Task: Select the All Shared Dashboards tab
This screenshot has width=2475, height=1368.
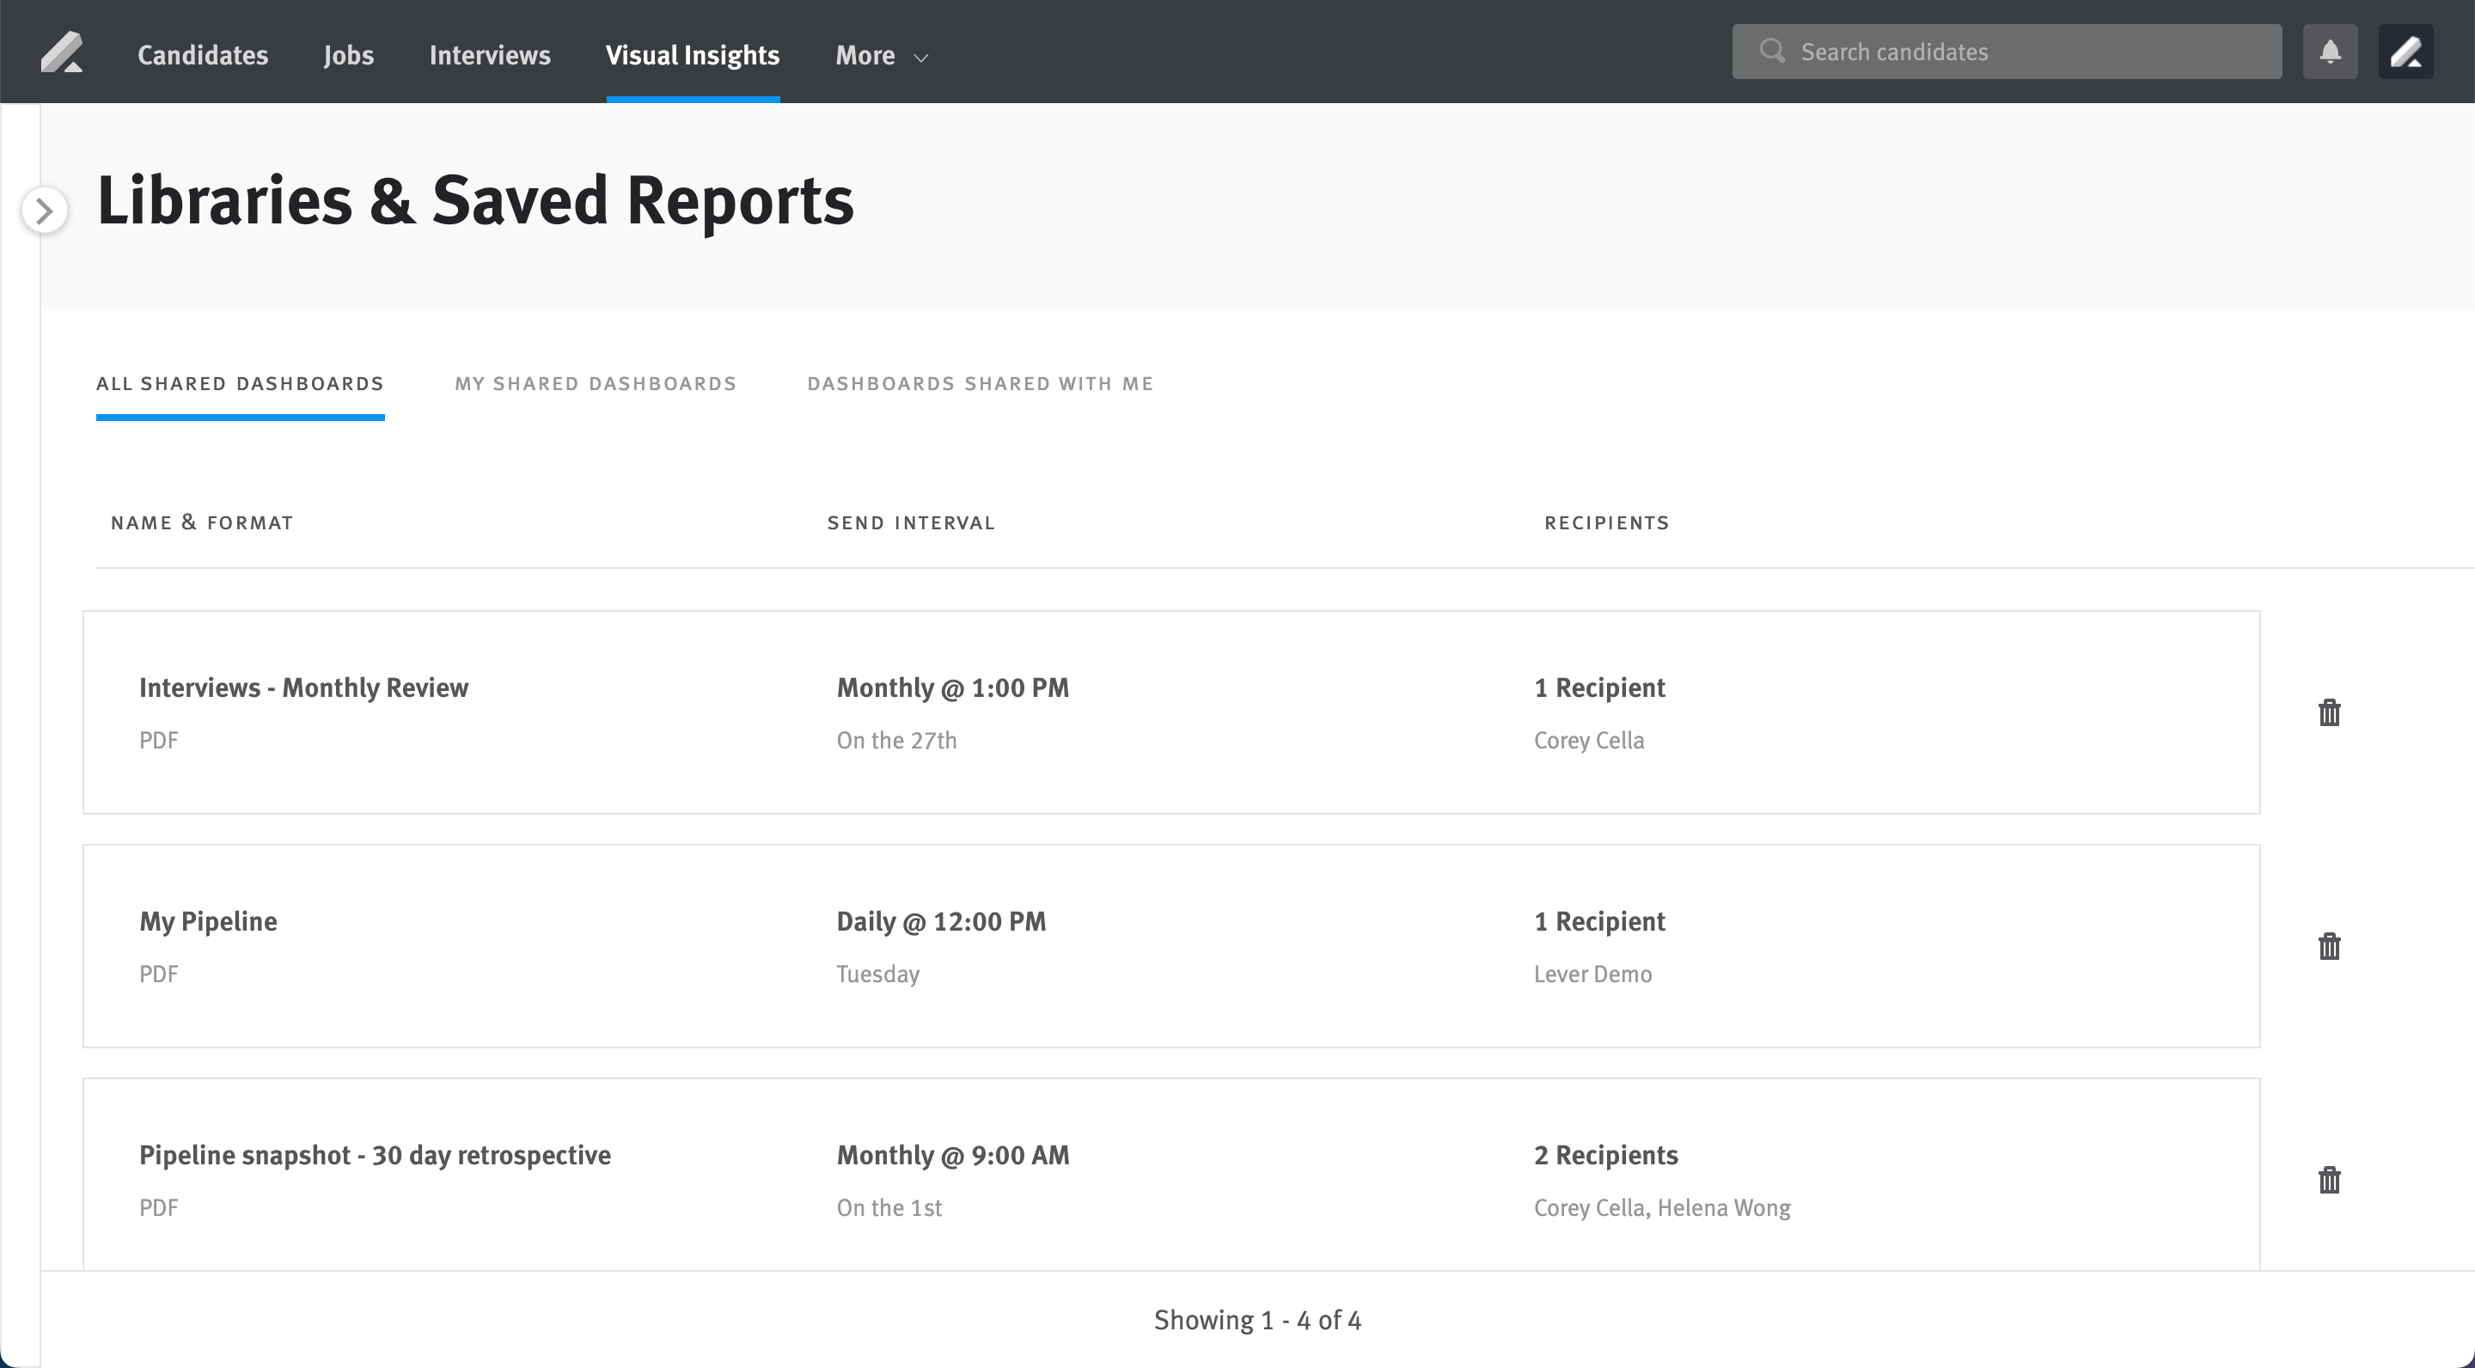Action: coord(239,383)
